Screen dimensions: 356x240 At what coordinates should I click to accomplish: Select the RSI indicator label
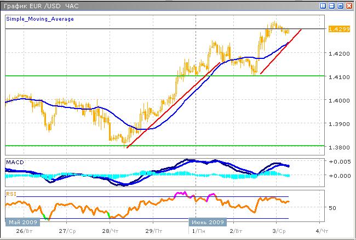(11, 193)
